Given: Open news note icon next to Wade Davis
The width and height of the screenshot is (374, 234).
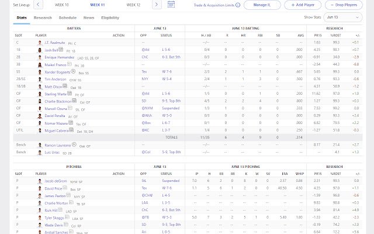Looking at the screenshot, I should [x=66, y=225].
